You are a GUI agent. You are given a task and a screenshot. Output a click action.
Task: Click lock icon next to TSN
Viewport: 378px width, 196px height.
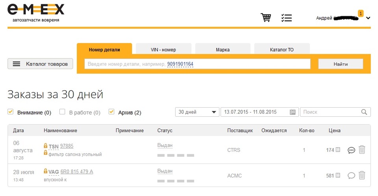tap(45, 146)
